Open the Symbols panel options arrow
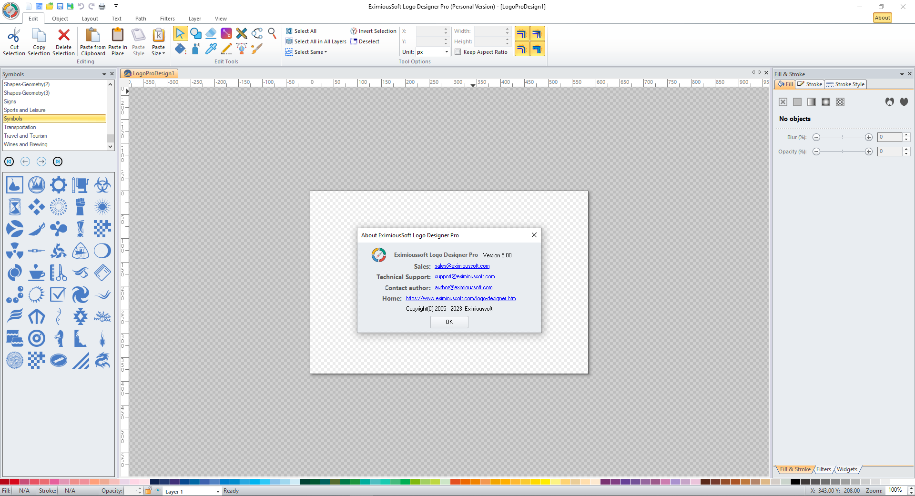The width and height of the screenshot is (915, 496). coord(104,74)
